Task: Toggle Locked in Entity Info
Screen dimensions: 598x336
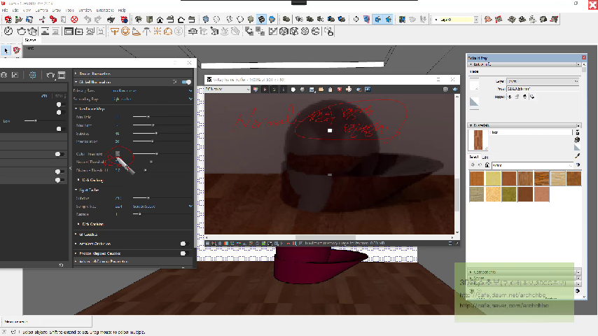Action: tap(517, 97)
